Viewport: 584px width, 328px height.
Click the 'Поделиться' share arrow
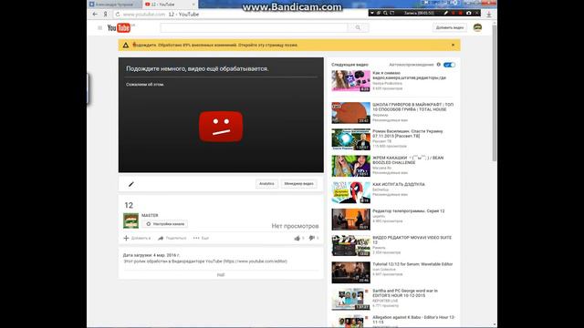161,238
